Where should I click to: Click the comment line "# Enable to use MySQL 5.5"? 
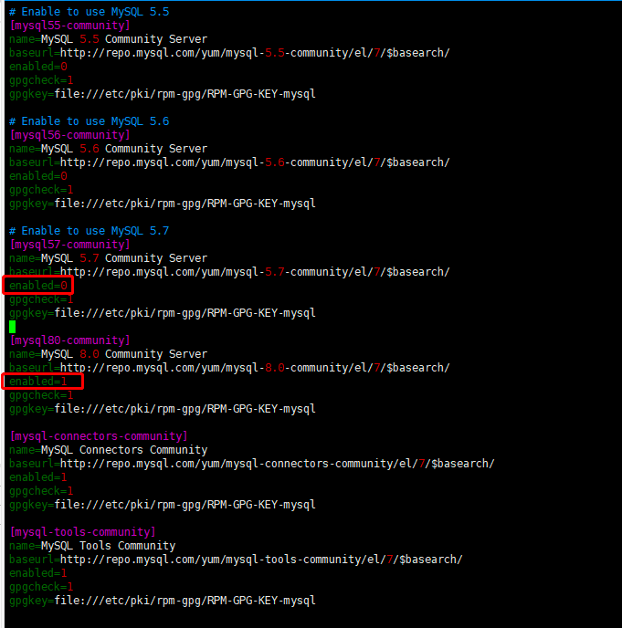pyautogui.click(x=89, y=12)
